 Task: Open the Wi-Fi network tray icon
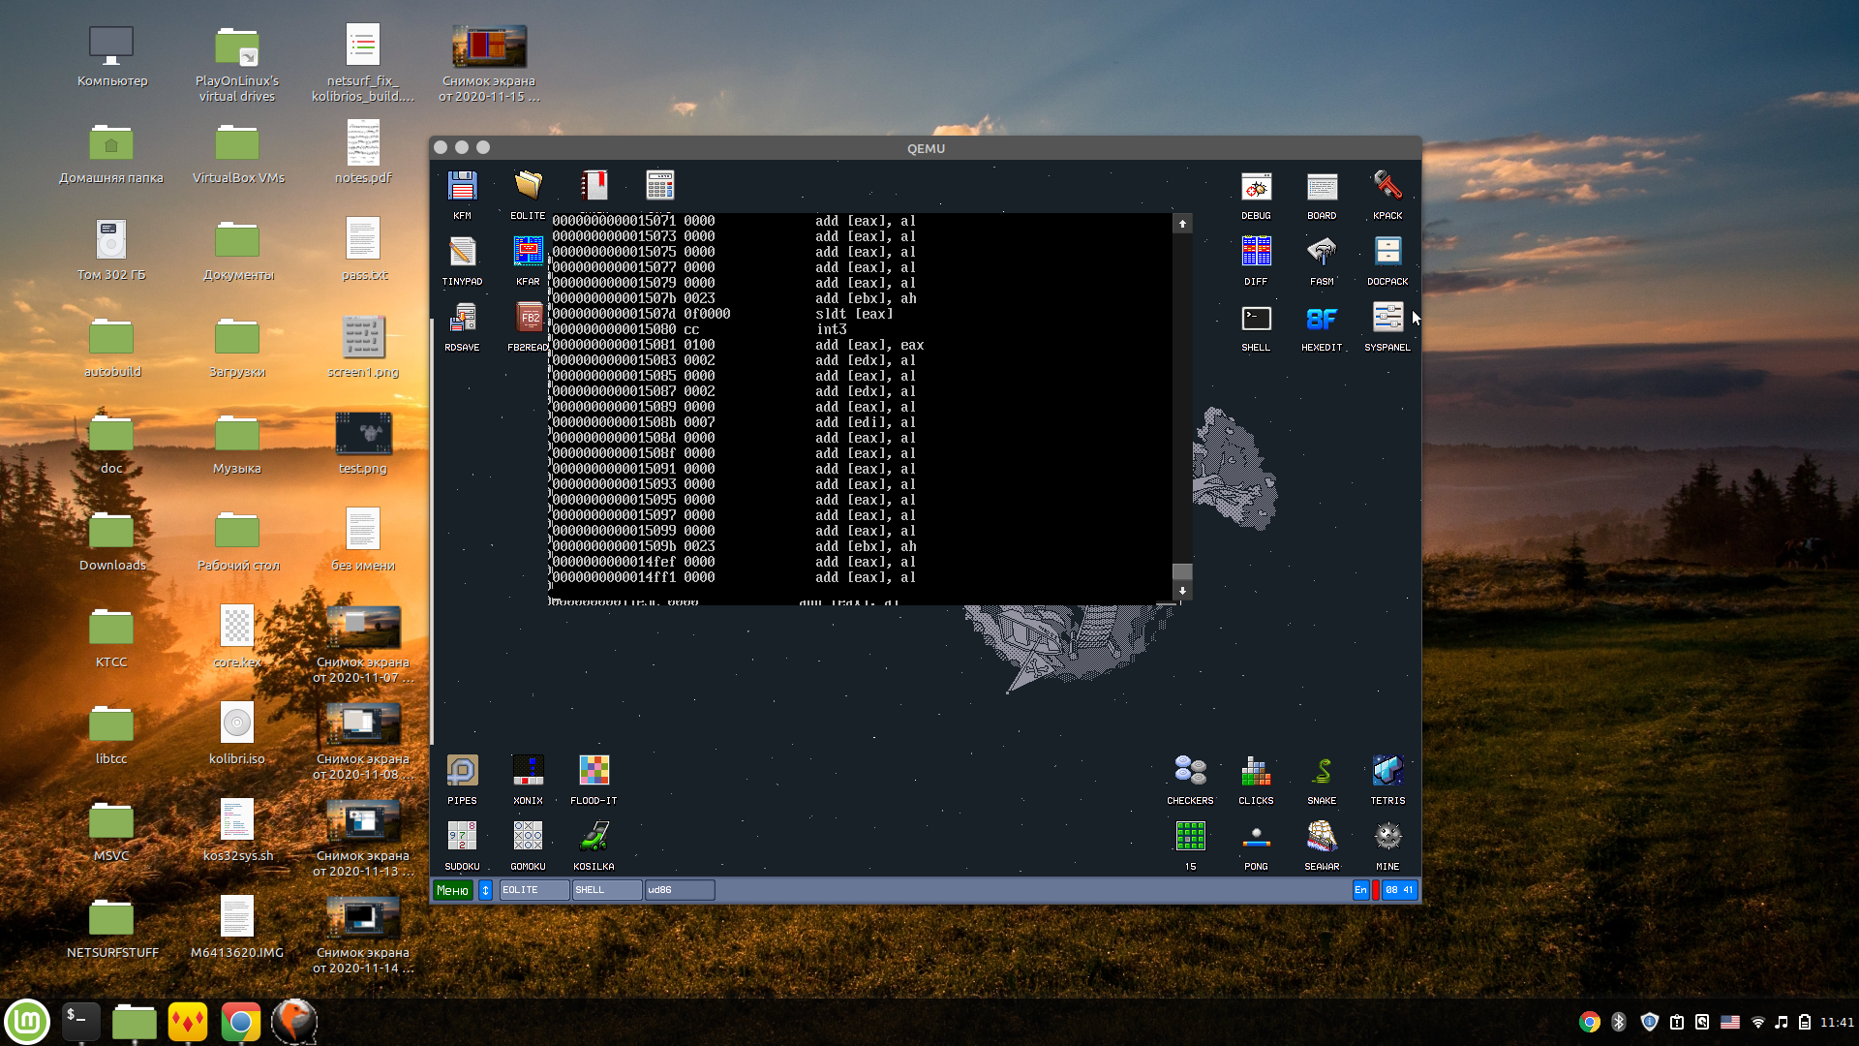(x=1757, y=1022)
